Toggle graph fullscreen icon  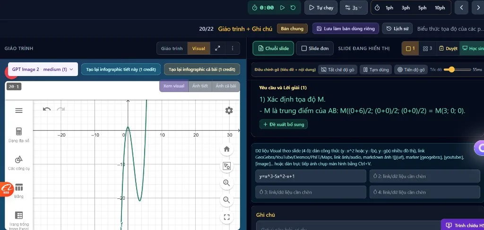click(x=226, y=217)
